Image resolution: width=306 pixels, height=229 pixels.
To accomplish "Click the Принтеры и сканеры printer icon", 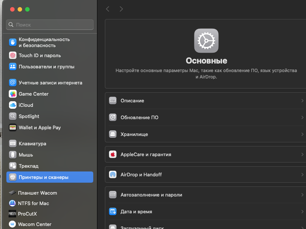I will coord(13,177).
